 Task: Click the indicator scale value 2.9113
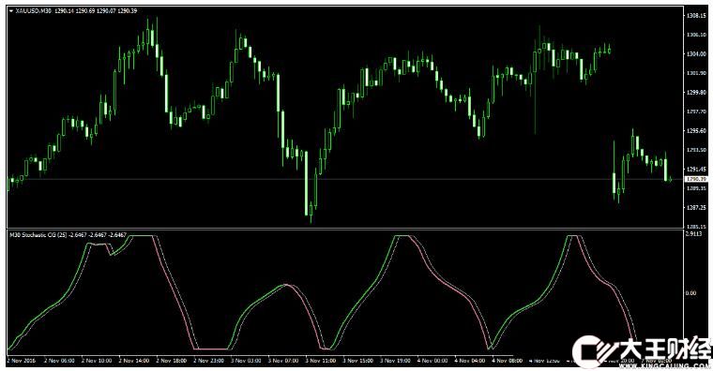694,235
